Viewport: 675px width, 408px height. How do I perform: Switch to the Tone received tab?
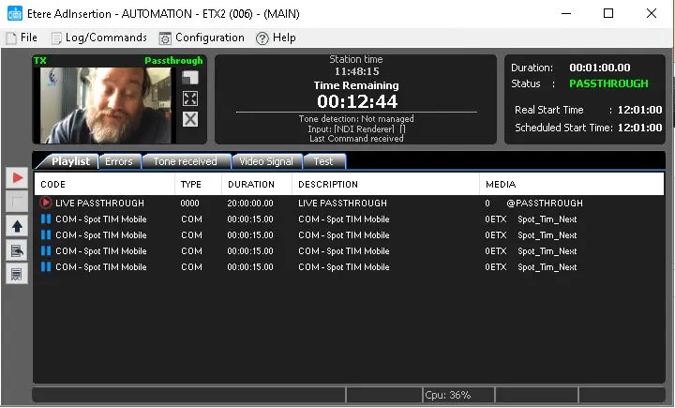185,161
